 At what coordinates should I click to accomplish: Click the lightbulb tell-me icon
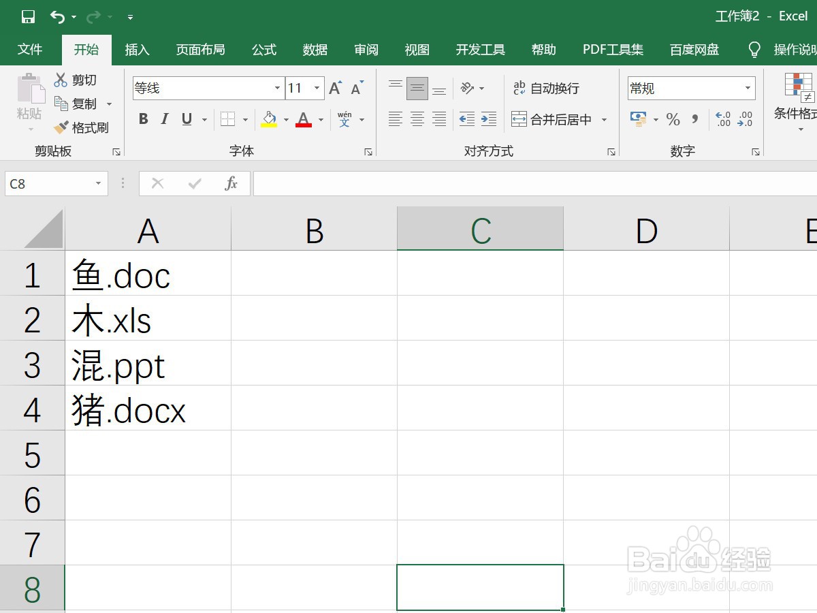pos(754,50)
